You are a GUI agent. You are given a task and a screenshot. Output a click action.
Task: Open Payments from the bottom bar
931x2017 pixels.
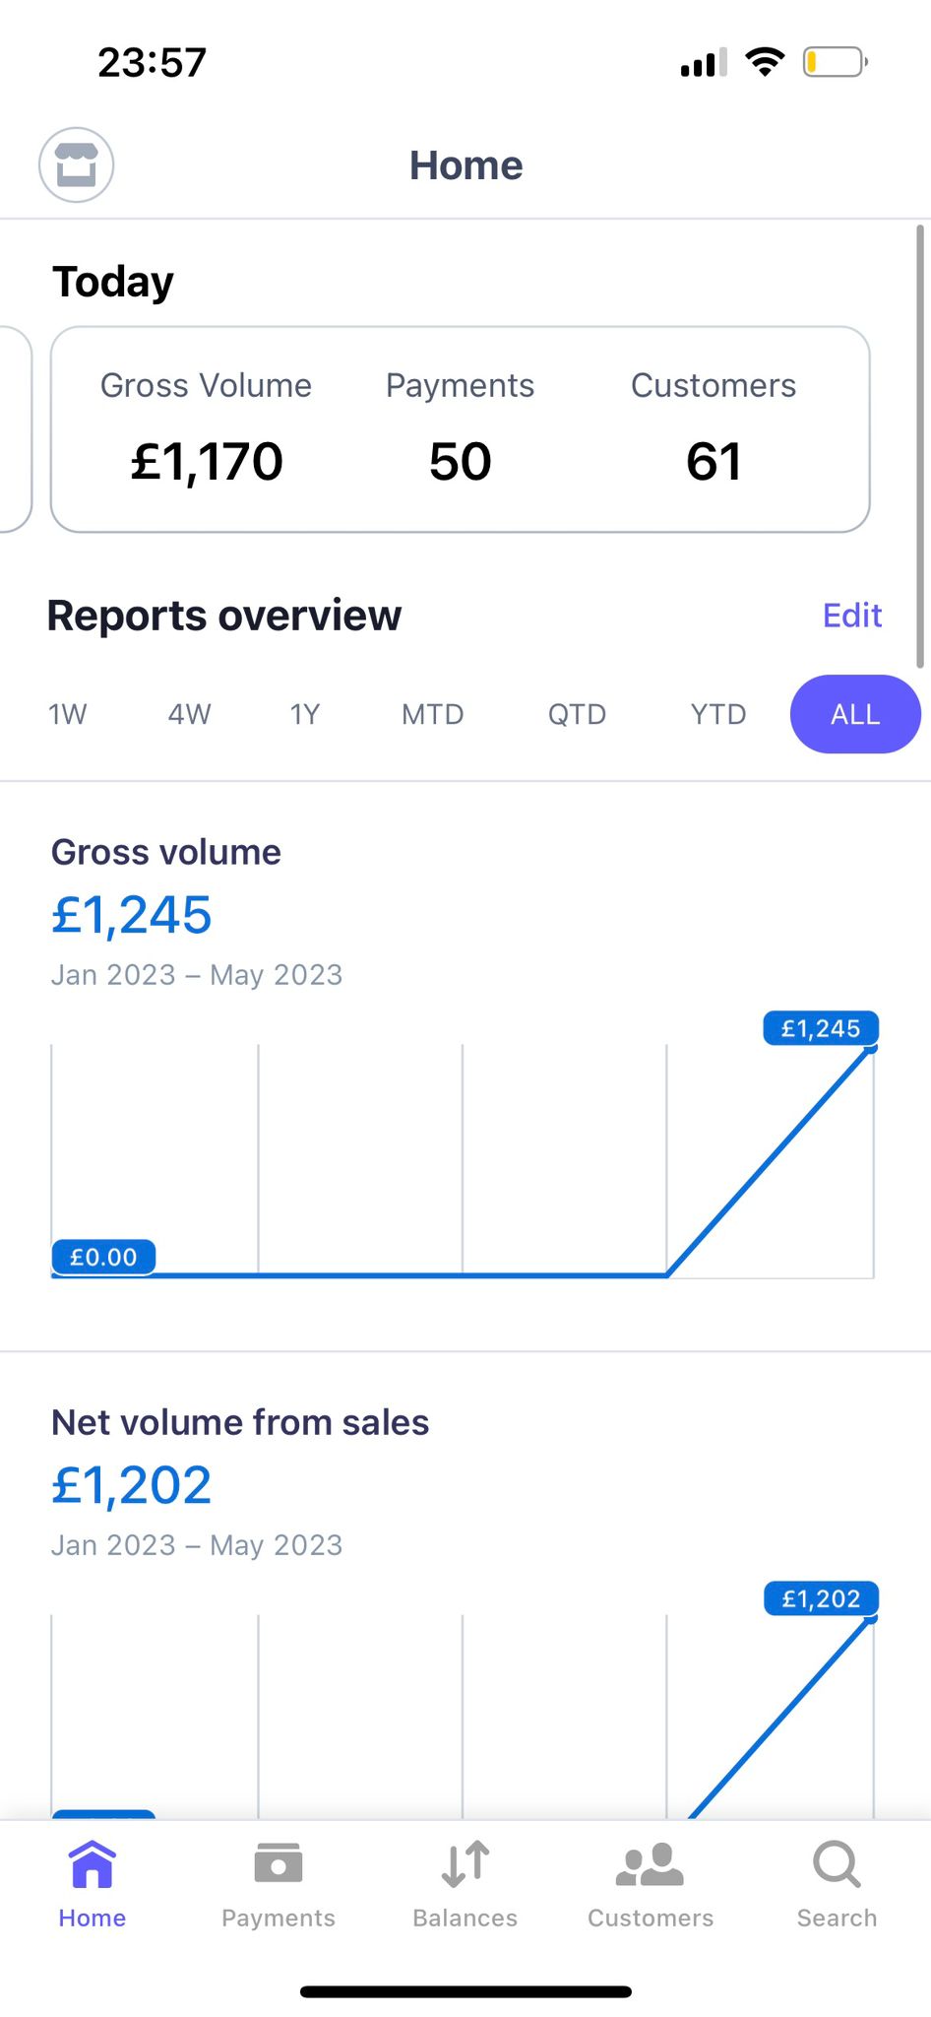point(278,1863)
